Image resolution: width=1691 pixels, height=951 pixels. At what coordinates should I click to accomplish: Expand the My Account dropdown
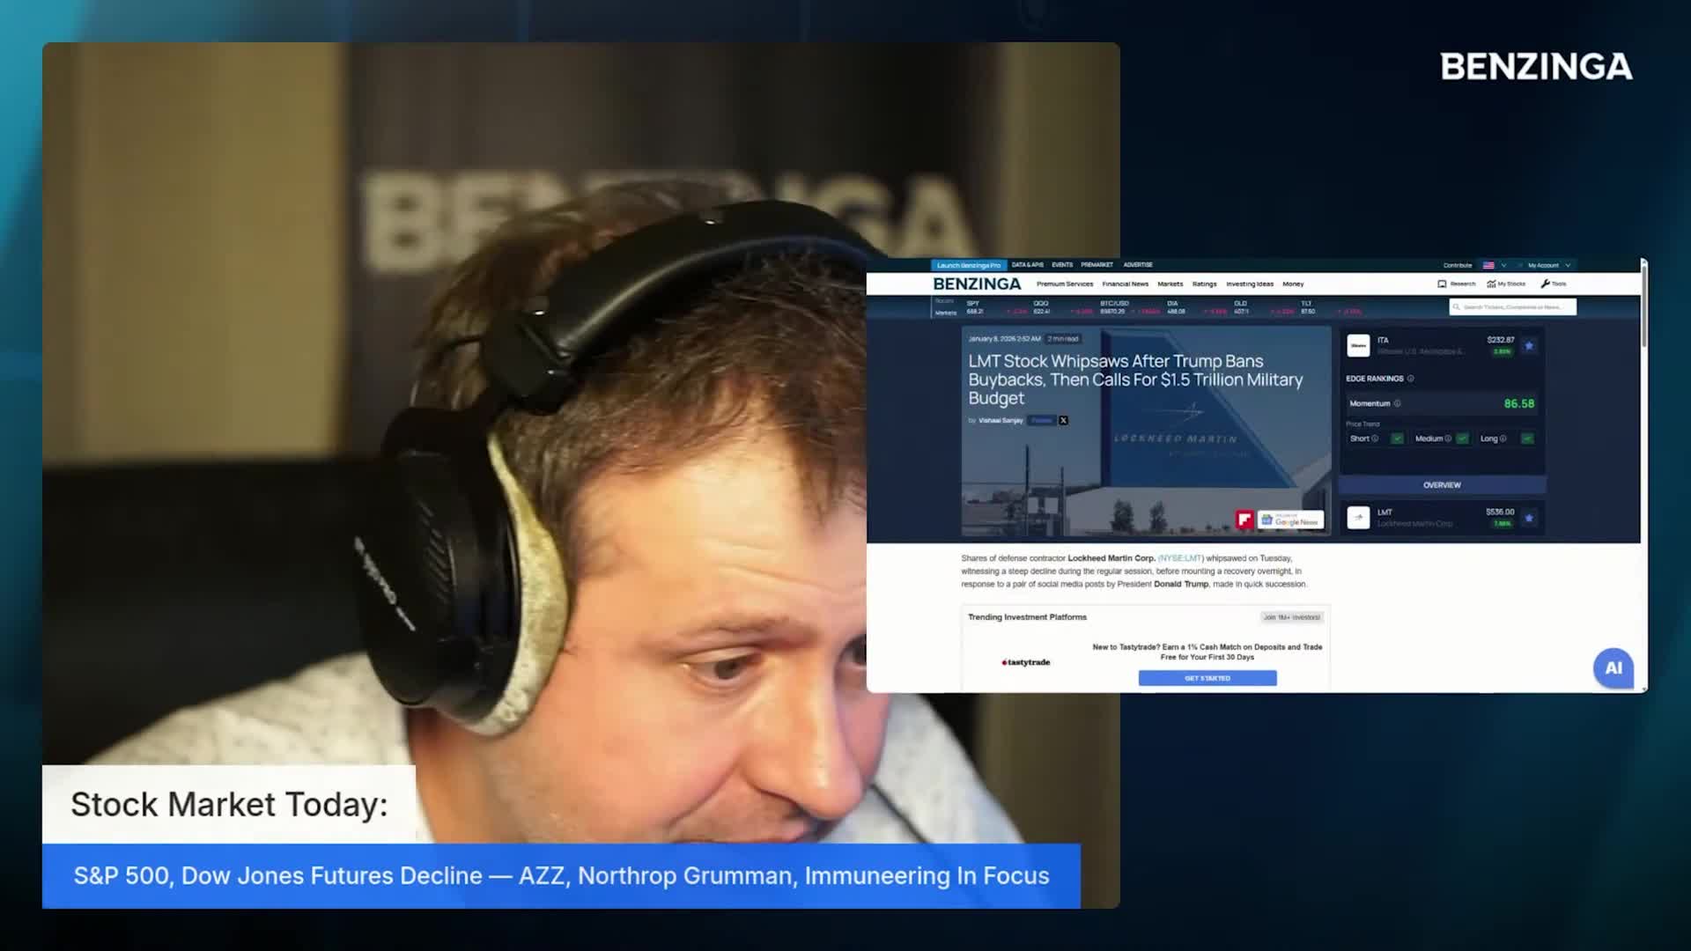point(1548,265)
